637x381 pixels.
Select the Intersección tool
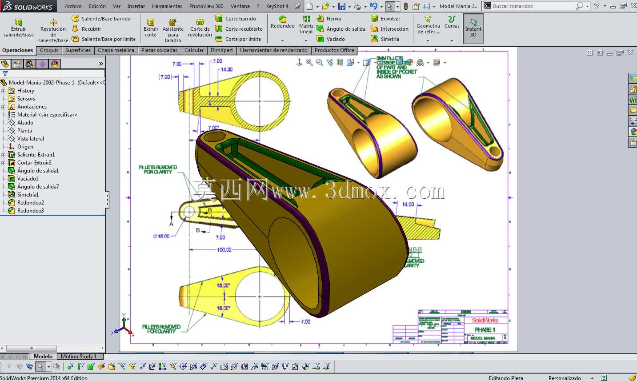click(x=389, y=29)
